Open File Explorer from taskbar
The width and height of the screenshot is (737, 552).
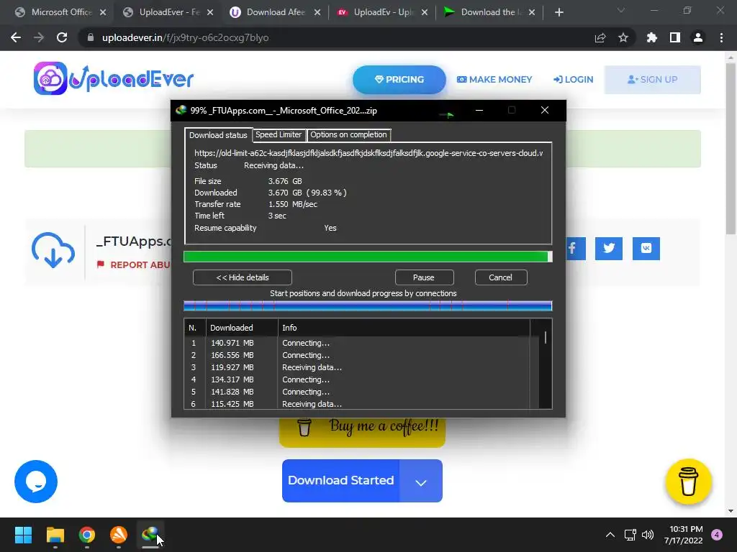point(55,535)
